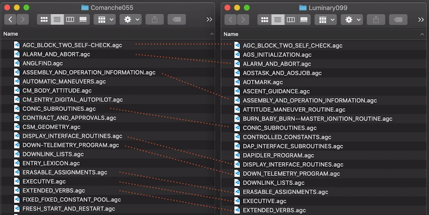Click Share icon in Comanche055 toolbar

click(x=154, y=19)
